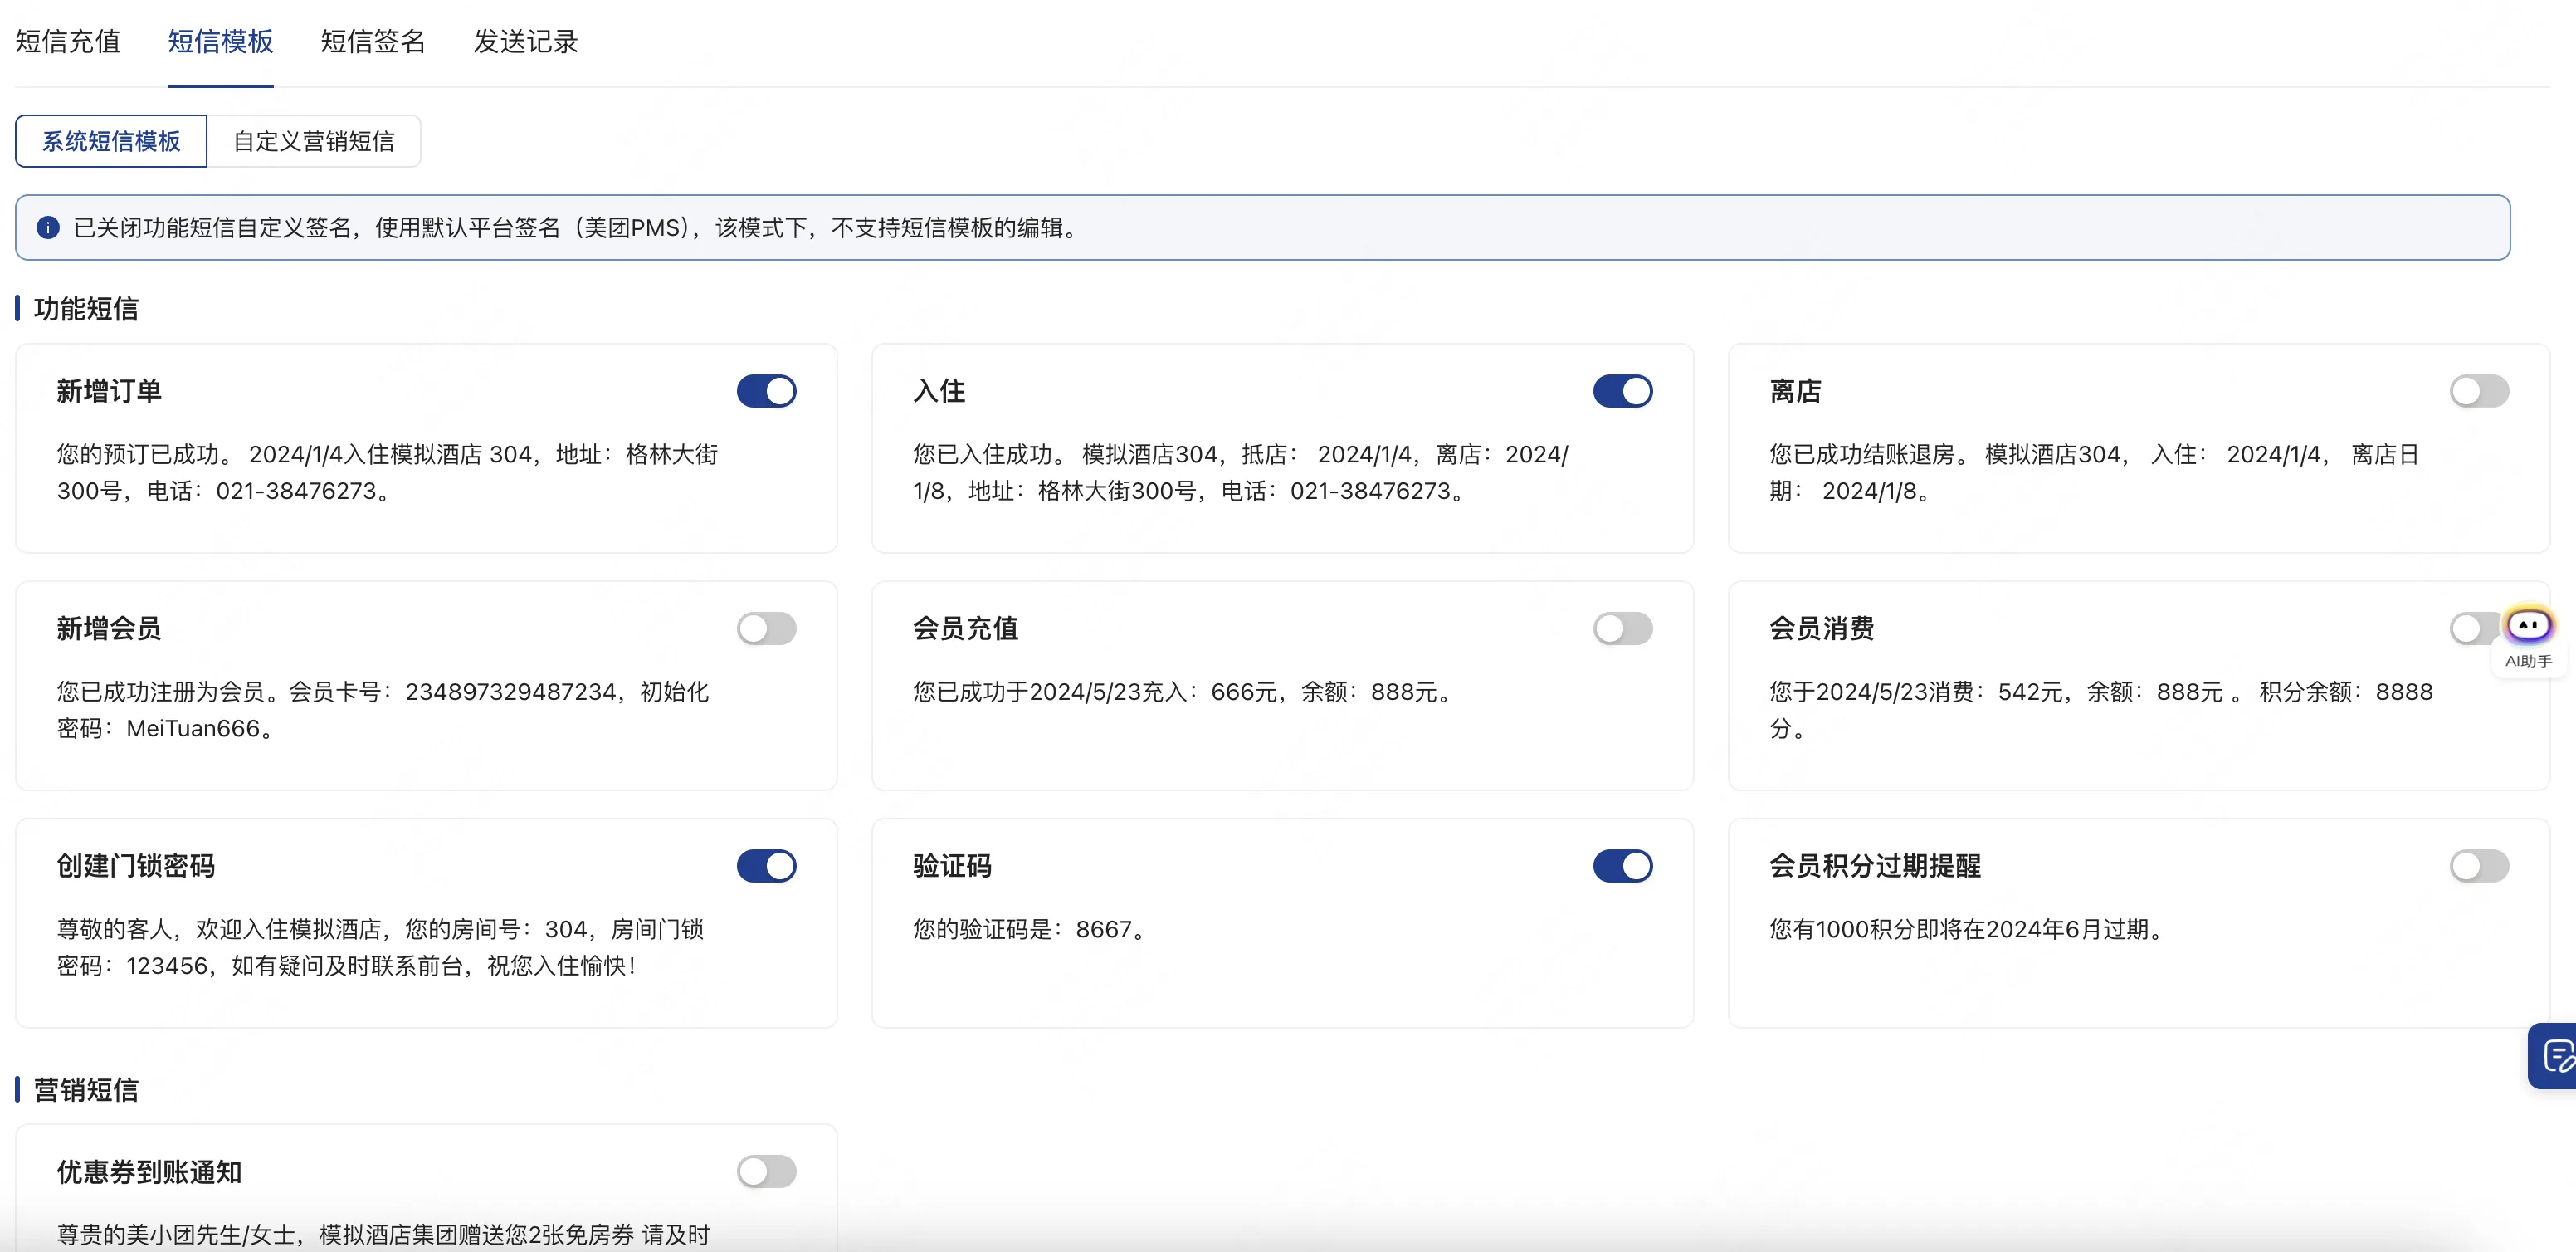Click the 验证码 card title
The width and height of the screenshot is (2576, 1252).
click(x=952, y=866)
